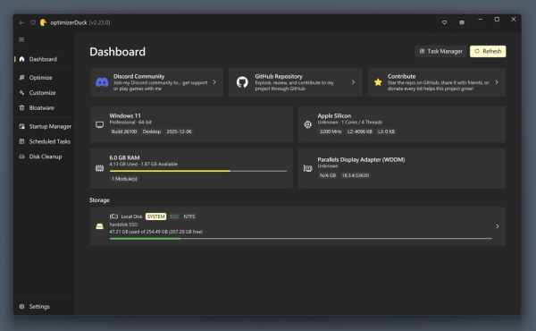This screenshot has width=536, height=331.
Task: Click the RAM usage progress bar
Action: tap(198, 171)
